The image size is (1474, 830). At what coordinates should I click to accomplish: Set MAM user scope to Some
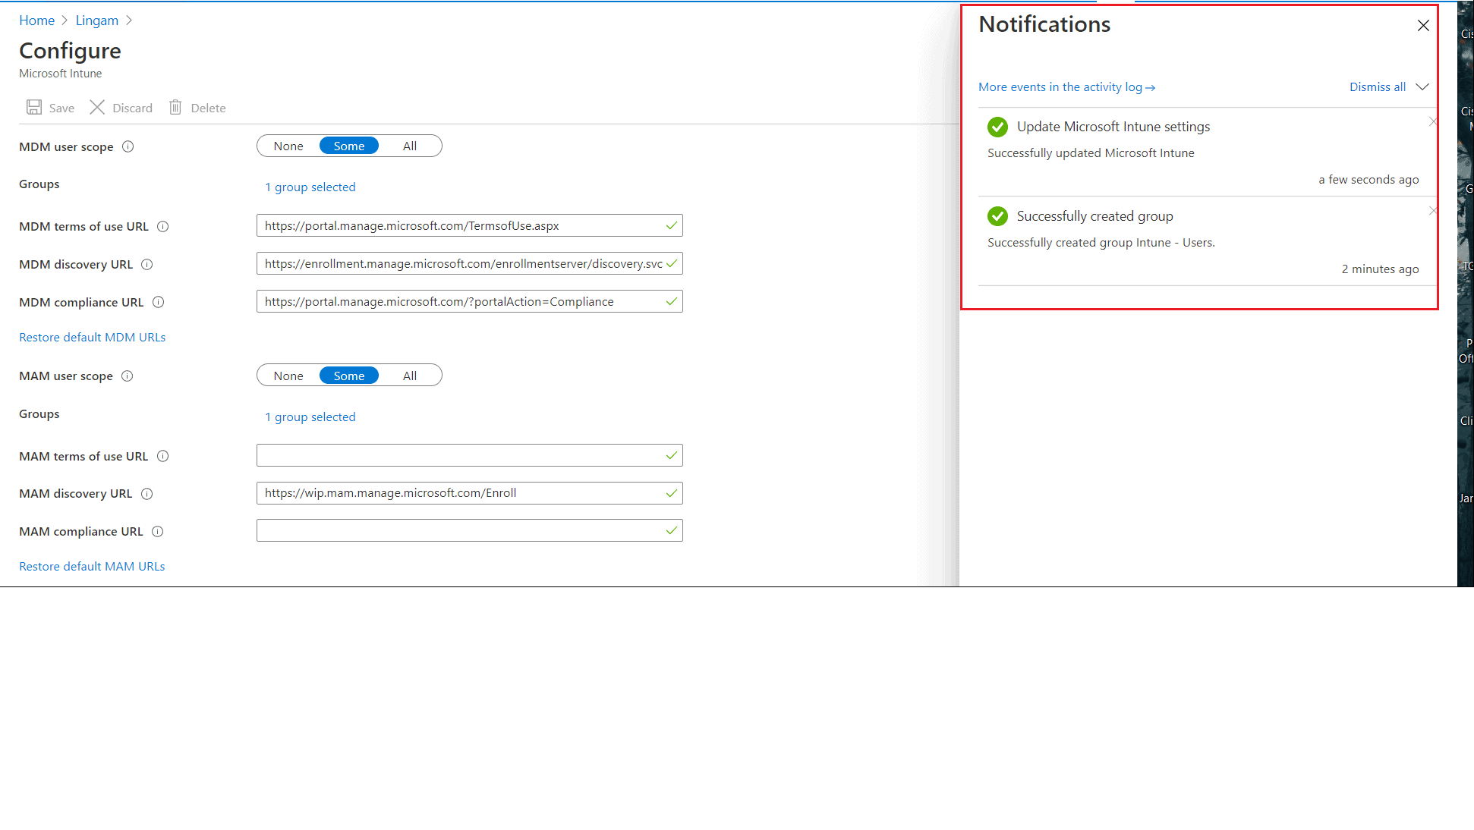point(349,376)
